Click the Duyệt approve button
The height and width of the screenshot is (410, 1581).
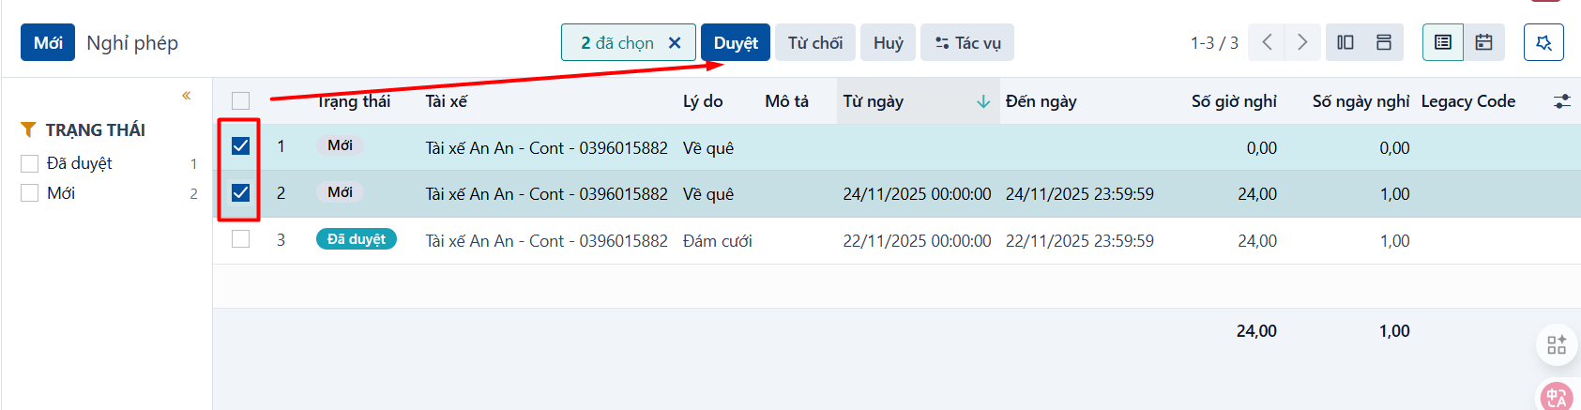pos(736,42)
